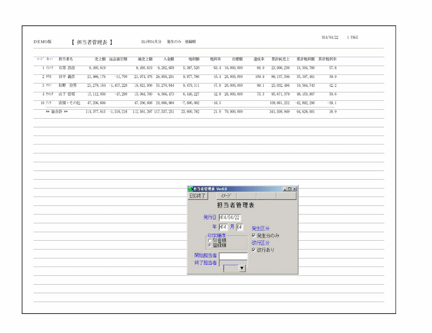Click the 109.9 achievement rate value
Image resolution: width=432 pixels, height=333 pixels.
click(x=260, y=77)
